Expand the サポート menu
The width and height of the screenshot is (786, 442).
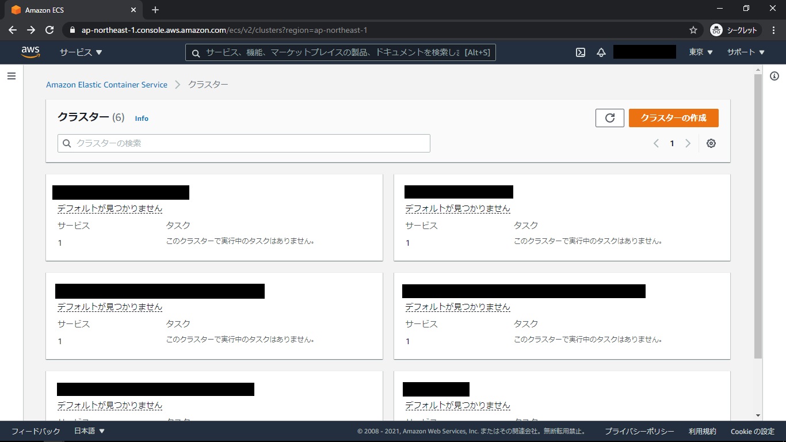[746, 52]
